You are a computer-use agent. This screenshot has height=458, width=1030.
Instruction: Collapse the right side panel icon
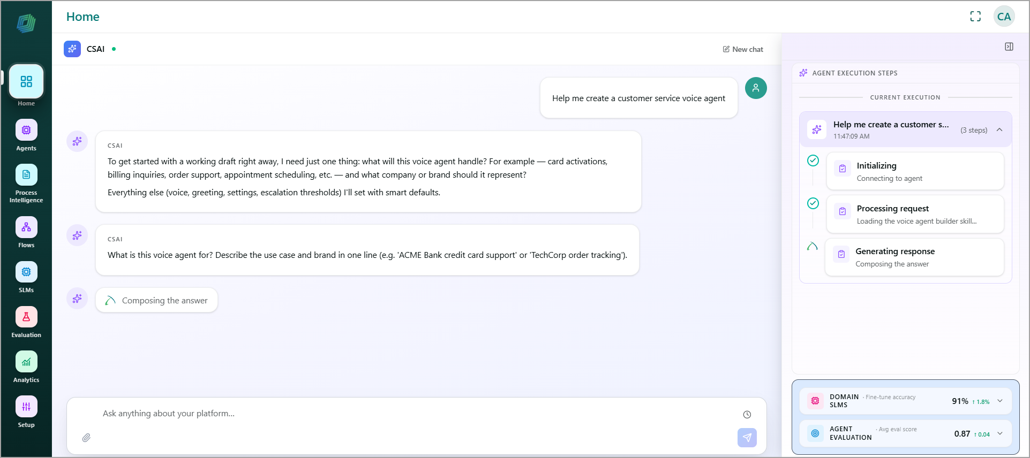point(1009,47)
